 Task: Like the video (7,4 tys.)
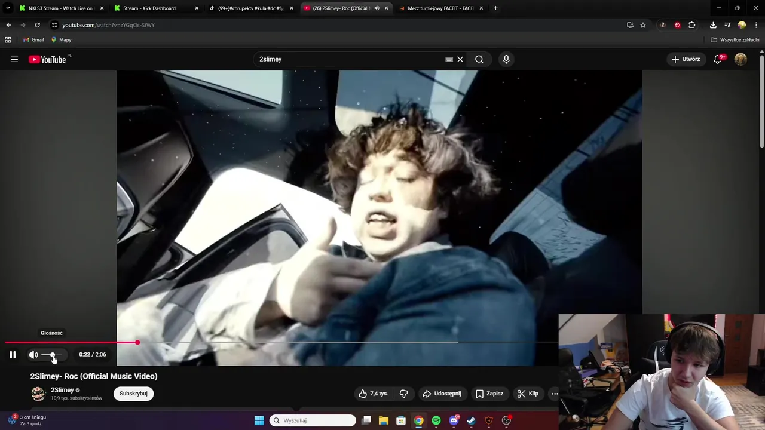pyautogui.click(x=374, y=394)
